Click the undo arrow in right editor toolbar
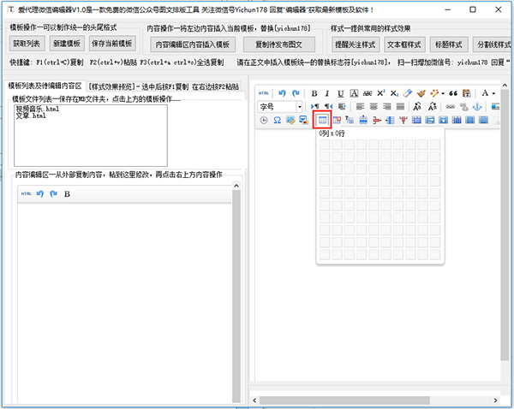 click(284, 92)
